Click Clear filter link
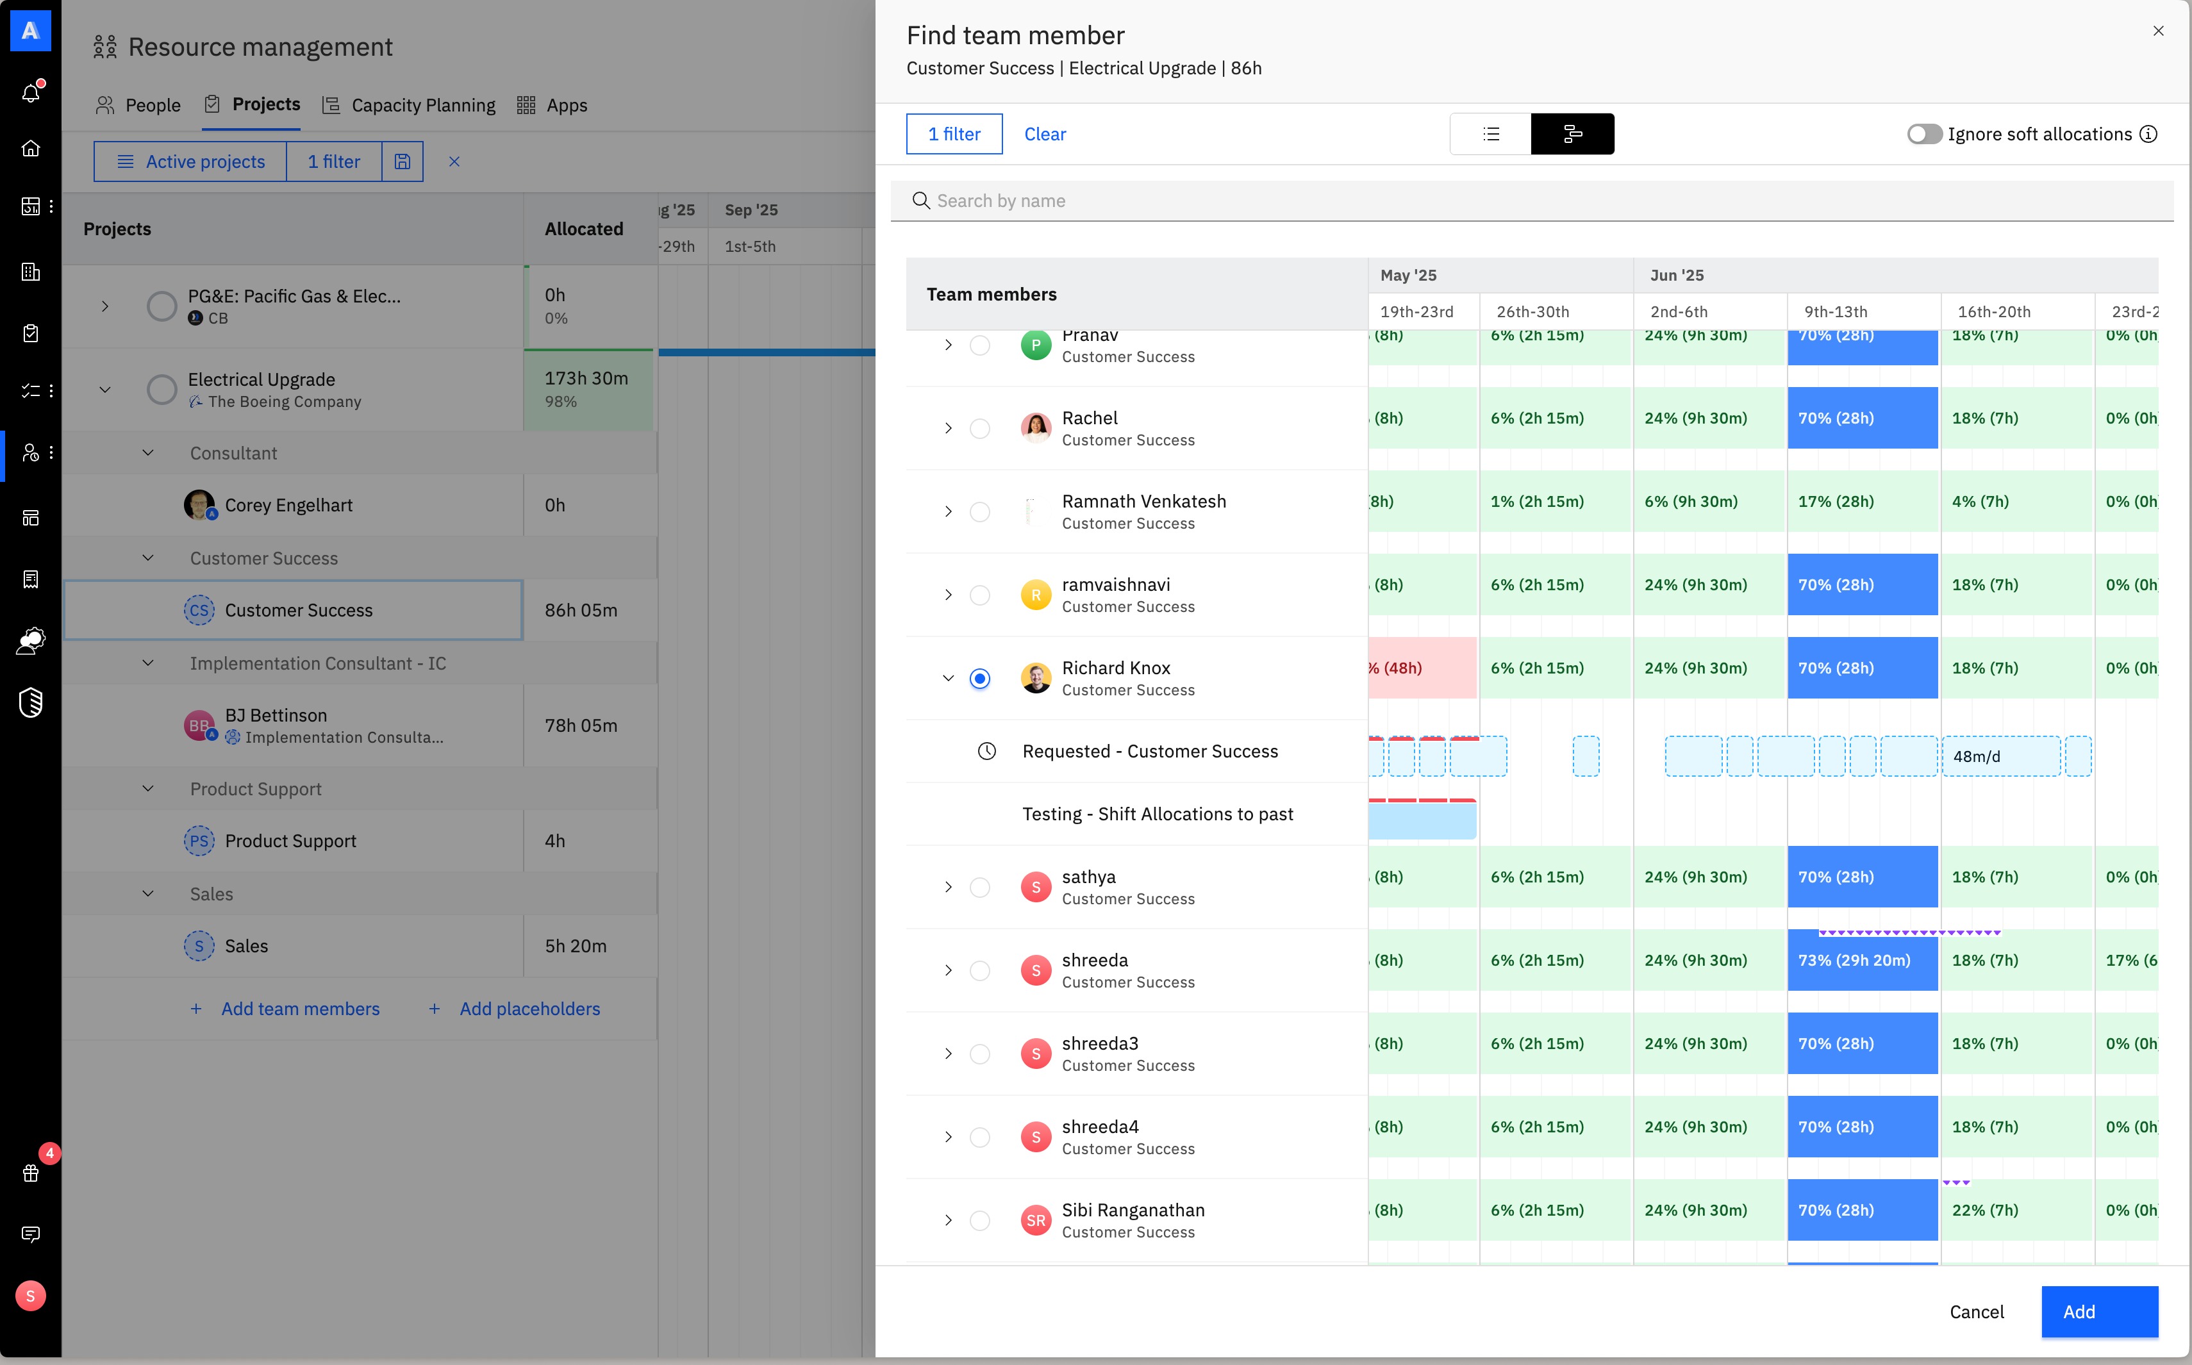This screenshot has height=1365, width=2192. pyautogui.click(x=1045, y=133)
